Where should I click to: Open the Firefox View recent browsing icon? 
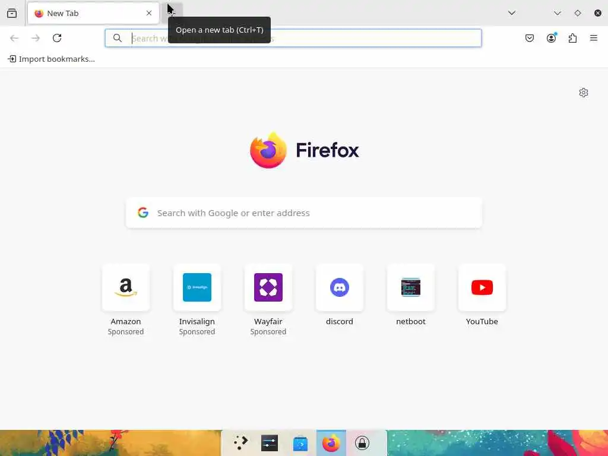click(12, 13)
